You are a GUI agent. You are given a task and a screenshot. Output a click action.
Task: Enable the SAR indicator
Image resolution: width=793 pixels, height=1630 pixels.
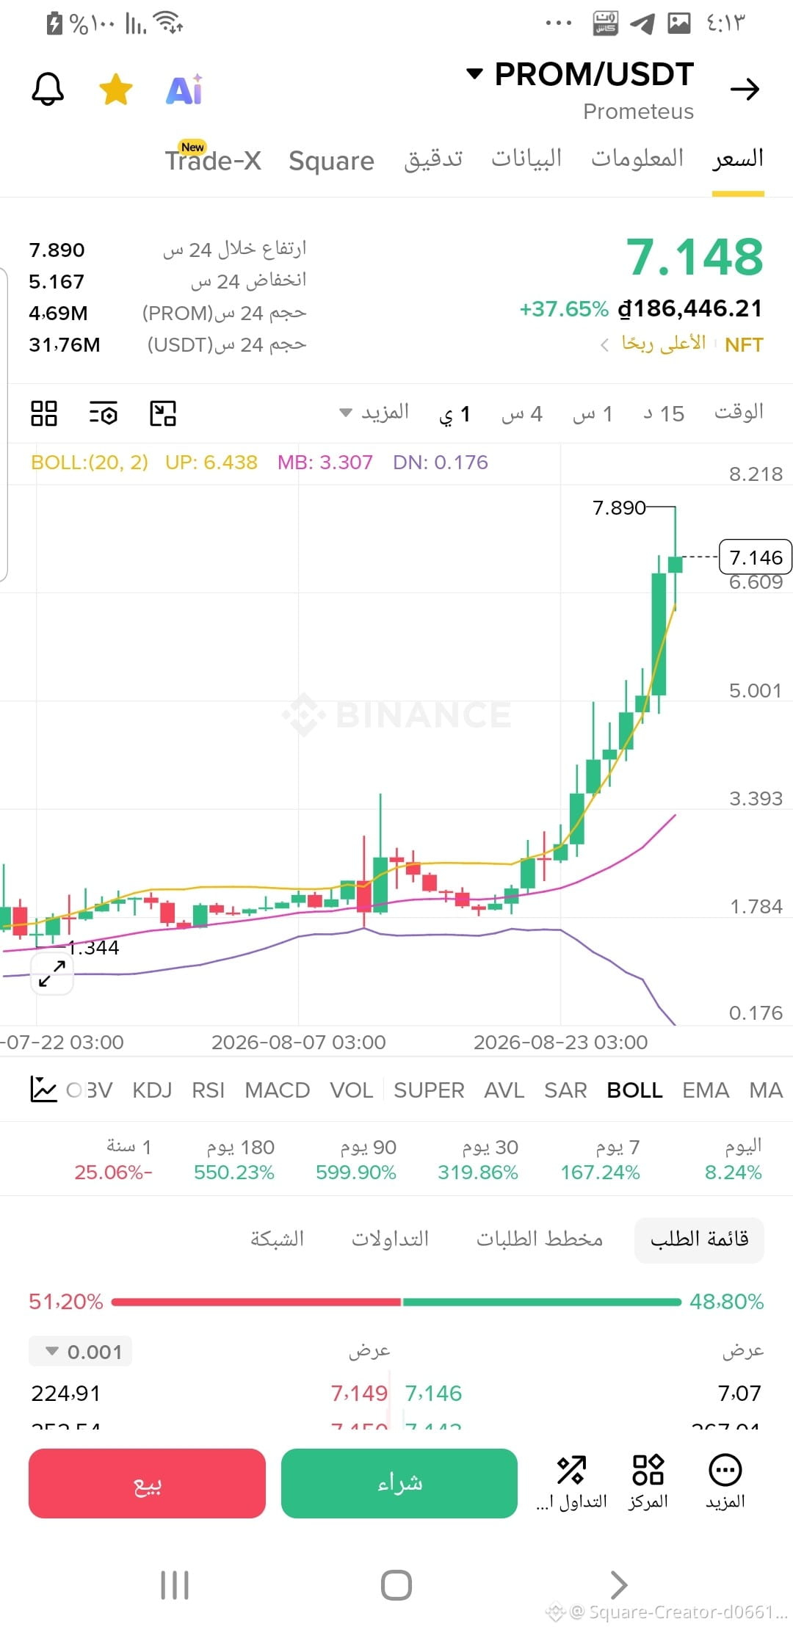(x=565, y=1090)
